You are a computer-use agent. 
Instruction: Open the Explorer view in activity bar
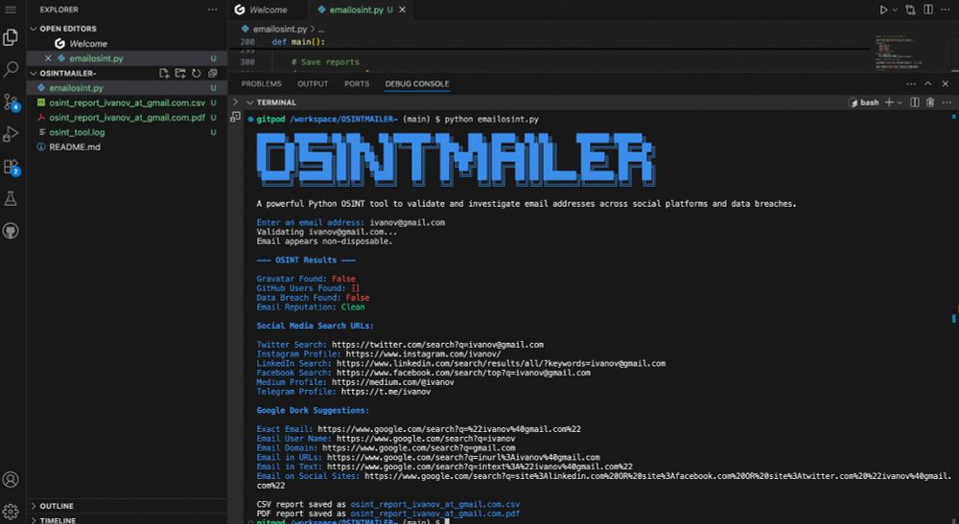[11, 37]
